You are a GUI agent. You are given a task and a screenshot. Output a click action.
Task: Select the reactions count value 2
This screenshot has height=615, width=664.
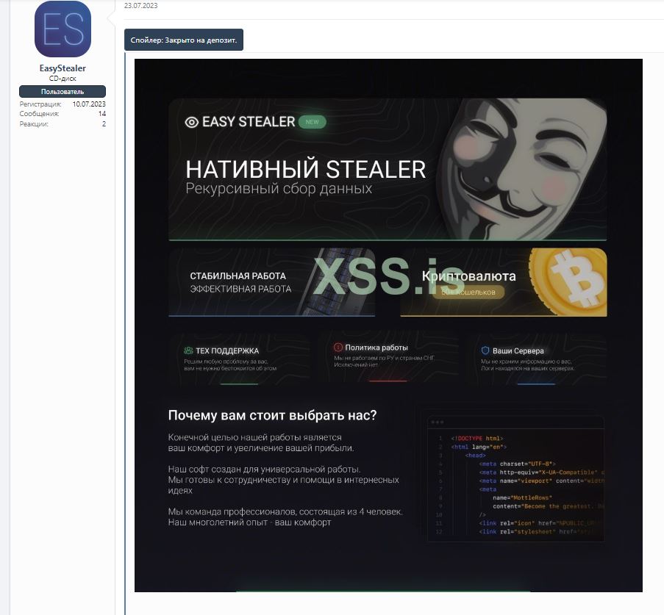tap(104, 123)
